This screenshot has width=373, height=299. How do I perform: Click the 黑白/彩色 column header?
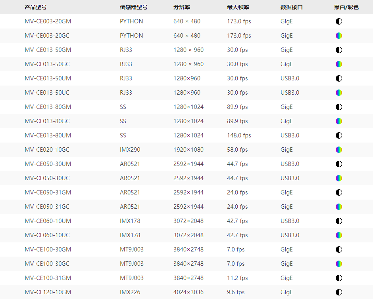[346, 7]
